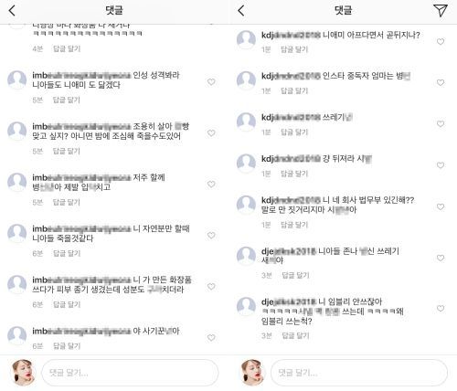The height and width of the screenshot is (391, 457).
Task: Tap heart beside '니 네 회사 법무부' comment
Action: click(441, 206)
